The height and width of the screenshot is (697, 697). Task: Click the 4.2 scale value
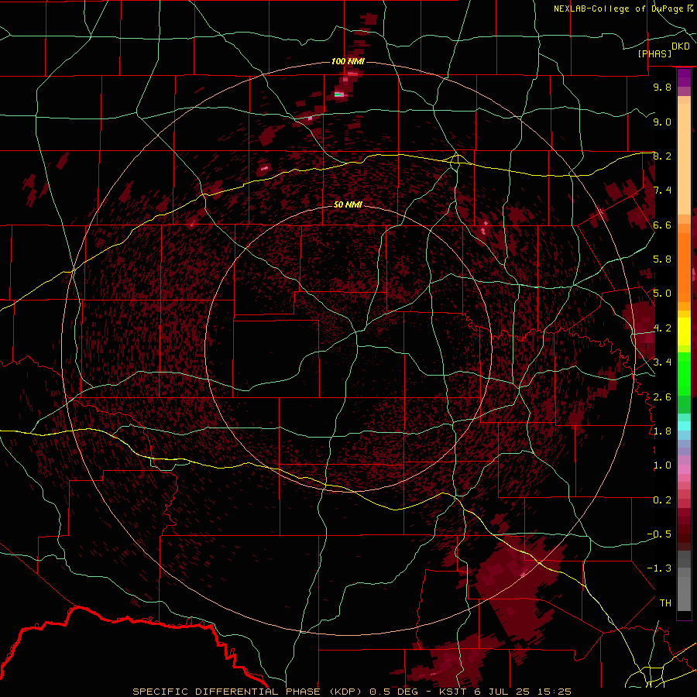(x=662, y=328)
